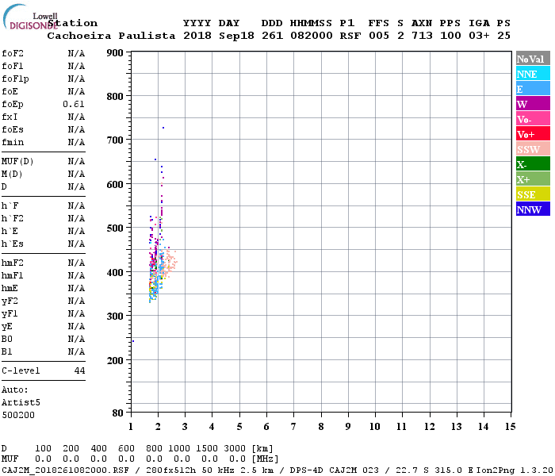The image size is (555, 476).
Task: Click the 15 MHz frequency axis label
Action: tap(510, 427)
